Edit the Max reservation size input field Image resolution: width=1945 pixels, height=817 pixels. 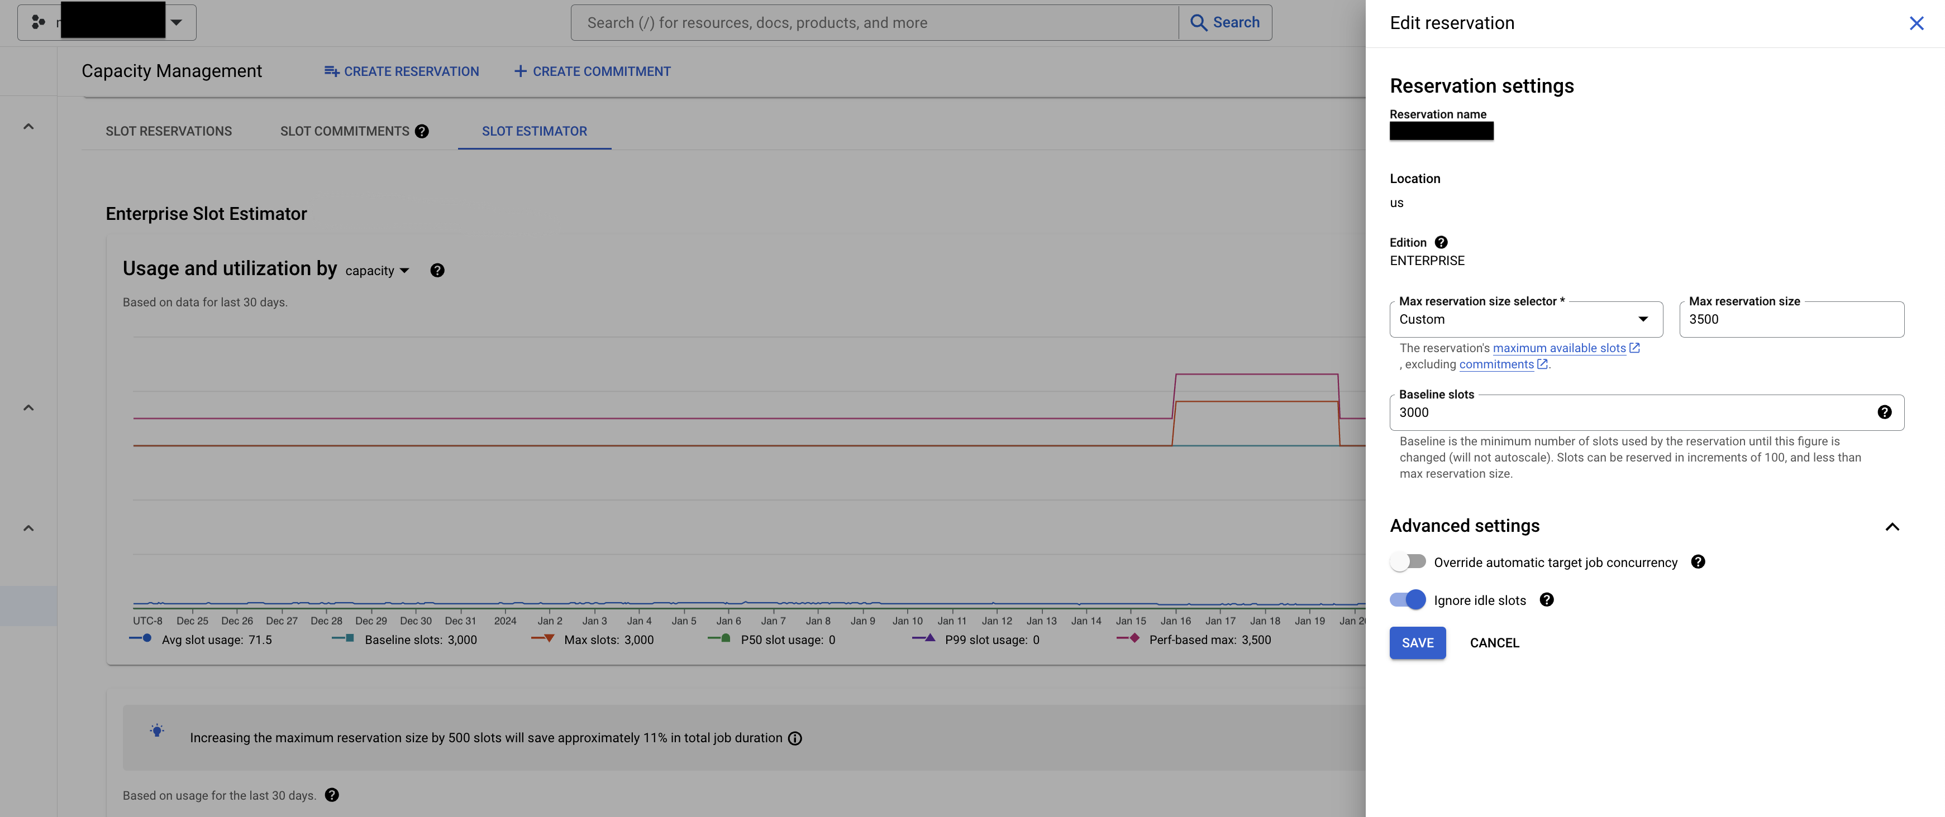click(x=1793, y=320)
